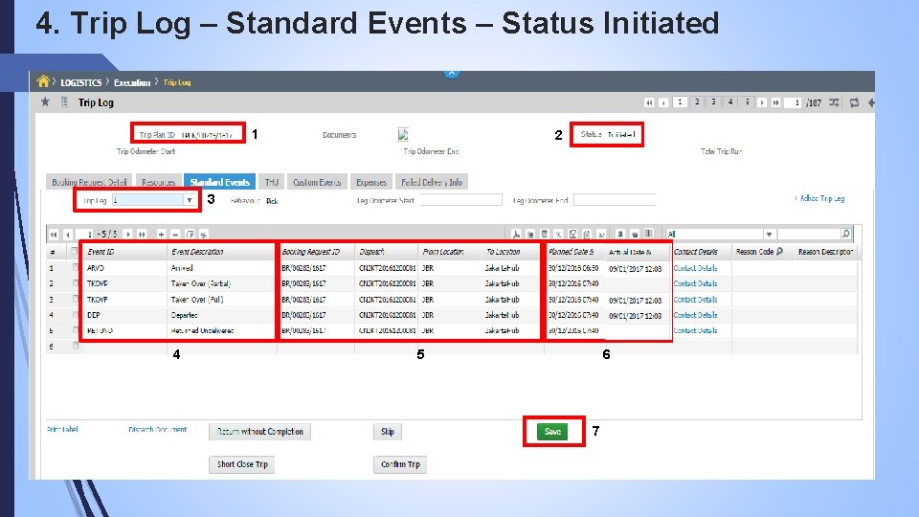Viewport: 919px width, 517px height.
Task: Click the Leg Odometer End input field
Action: (x=615, y=200)
